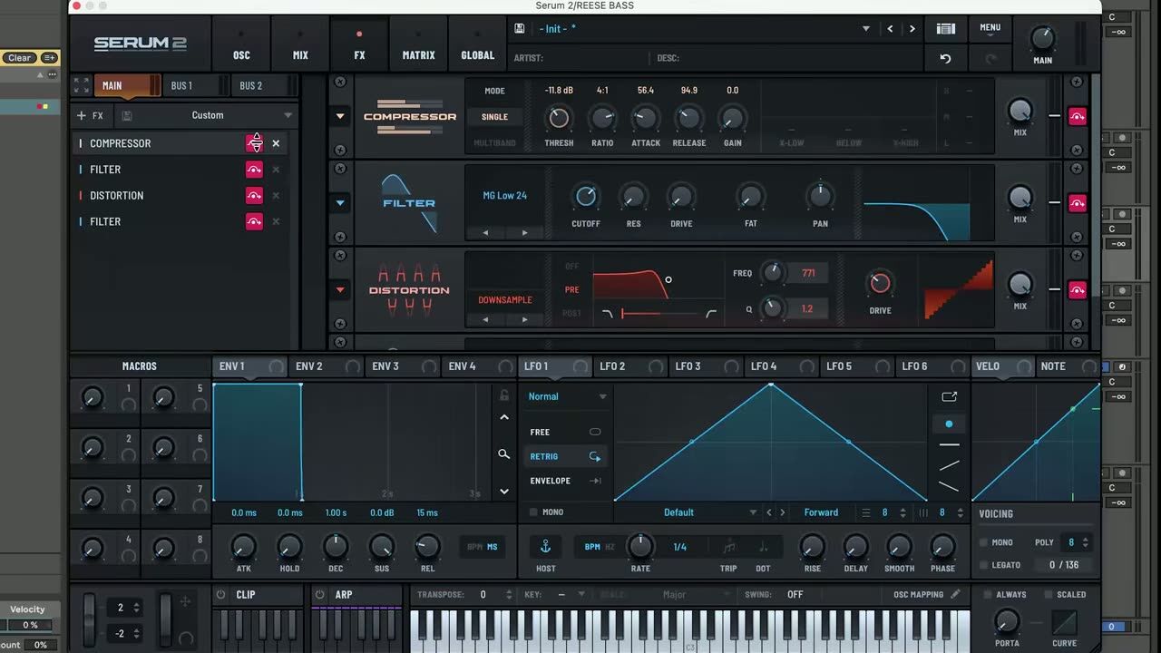1161x653 pixels.
Task: Switch to the MATRIX tab
Action: [x=418, y=44]
